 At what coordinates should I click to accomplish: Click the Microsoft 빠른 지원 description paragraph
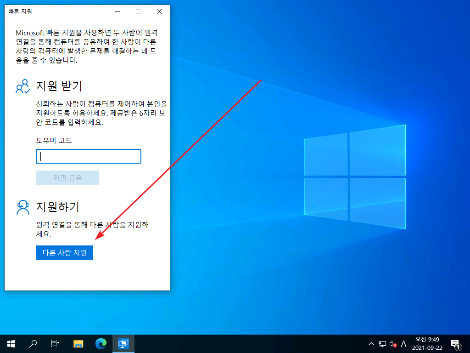click(86, 46)
